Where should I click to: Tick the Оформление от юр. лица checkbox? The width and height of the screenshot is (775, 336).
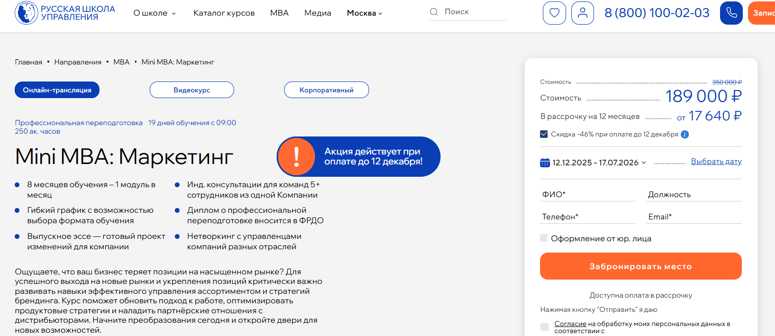point(544,238)
